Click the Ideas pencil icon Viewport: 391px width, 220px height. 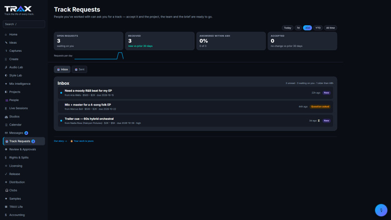point(6,43)
